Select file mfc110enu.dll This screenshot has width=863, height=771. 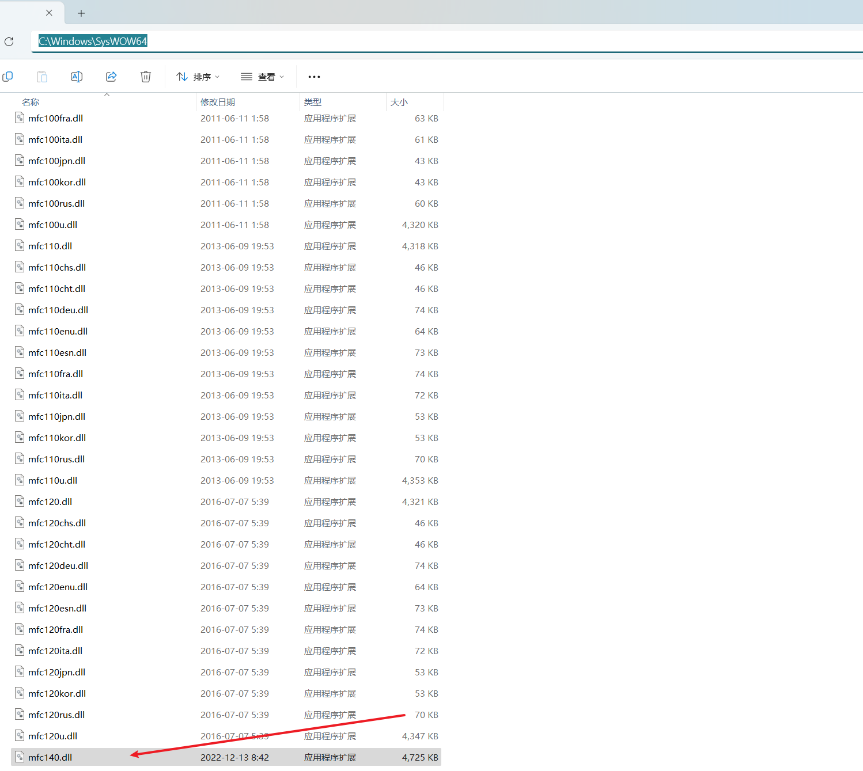pyautogui.click(x=58, y=331)
